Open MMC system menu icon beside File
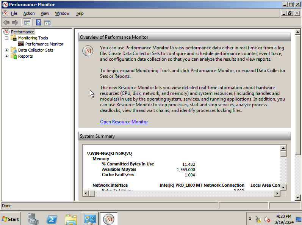Screen dimensions: 302x225 pyautogui.click(x=5, y=13)
